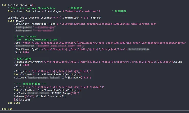Click the [A1].Select line
The height and width of the screenshot is (113, 189).
[22, 100]
